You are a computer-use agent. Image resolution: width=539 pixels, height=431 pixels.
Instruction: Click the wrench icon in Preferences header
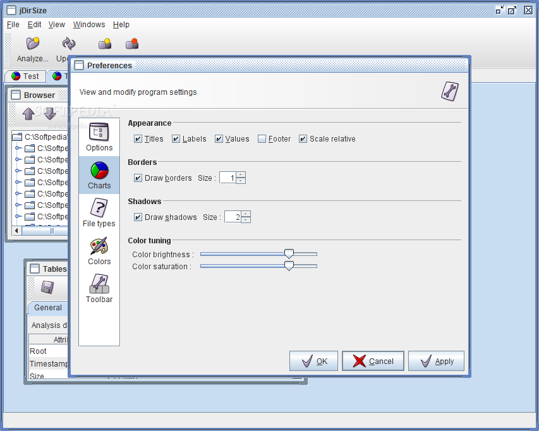[450, 92]
